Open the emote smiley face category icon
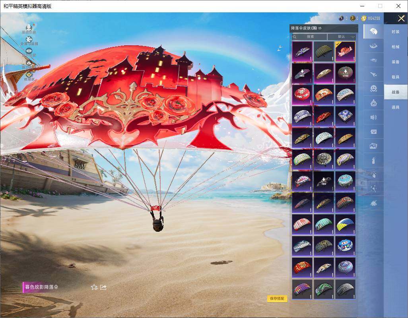408x318 pixels. [x=373, y=89]
